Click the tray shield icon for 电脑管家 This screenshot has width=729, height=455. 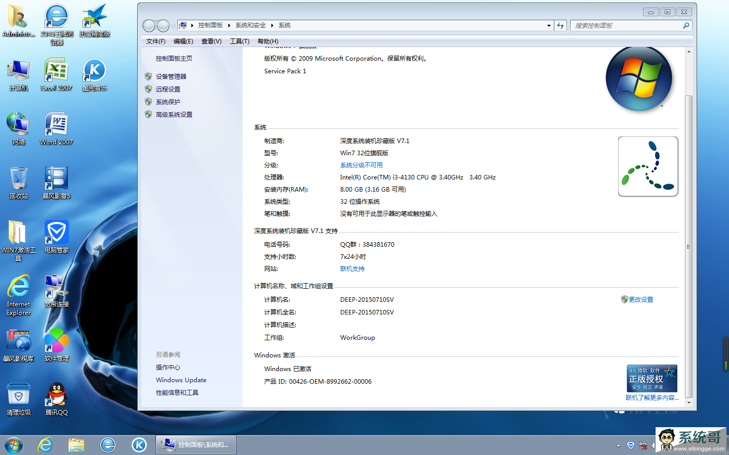pyautogui.click(x=631, y=445)
